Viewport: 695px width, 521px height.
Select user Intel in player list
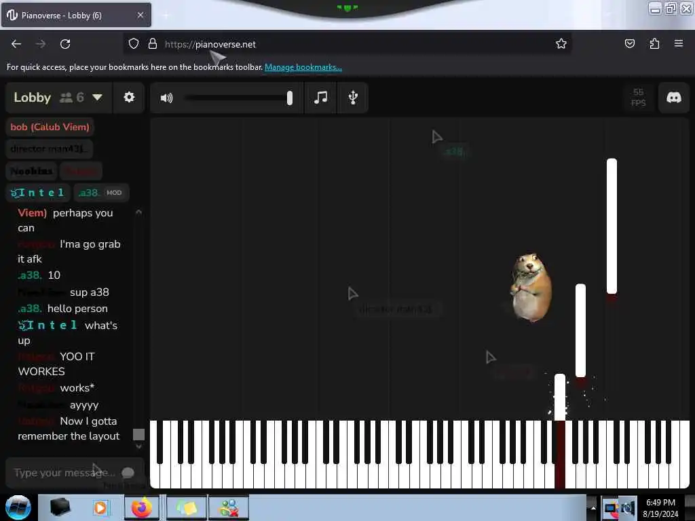click(x=38, y=193)
